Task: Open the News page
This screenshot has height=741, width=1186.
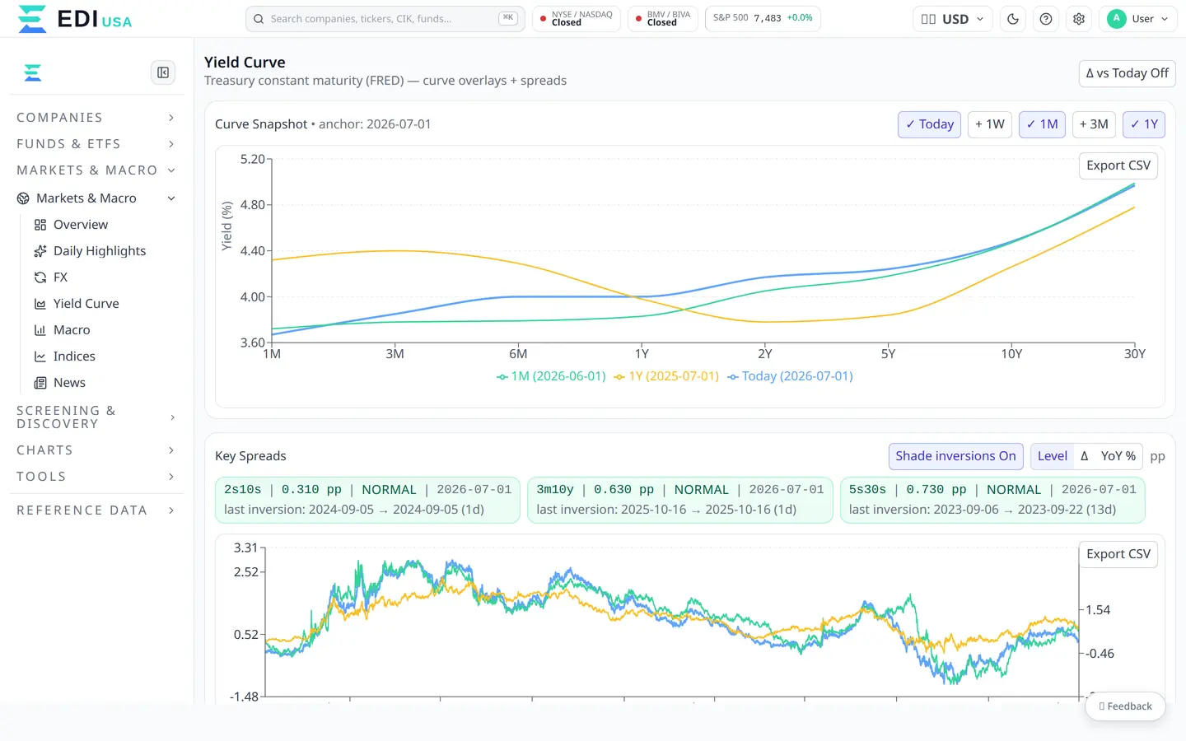Action: [x=69, y=383]
